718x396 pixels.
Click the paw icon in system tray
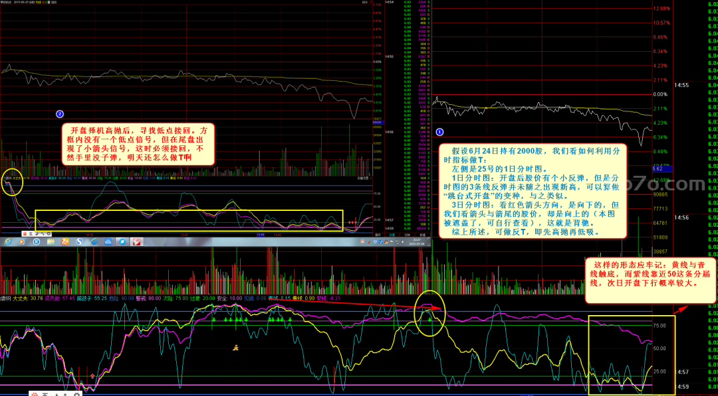click(x=363, y=241)
